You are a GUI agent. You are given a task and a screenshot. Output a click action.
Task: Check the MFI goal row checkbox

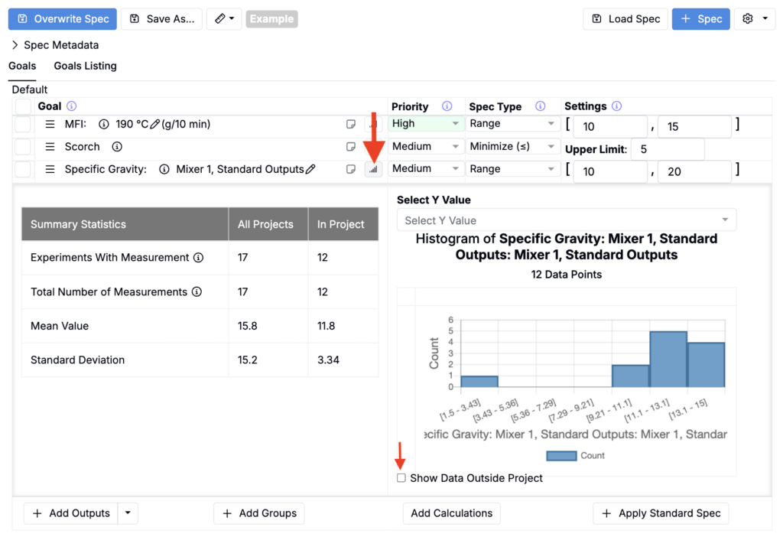point(24,124)
